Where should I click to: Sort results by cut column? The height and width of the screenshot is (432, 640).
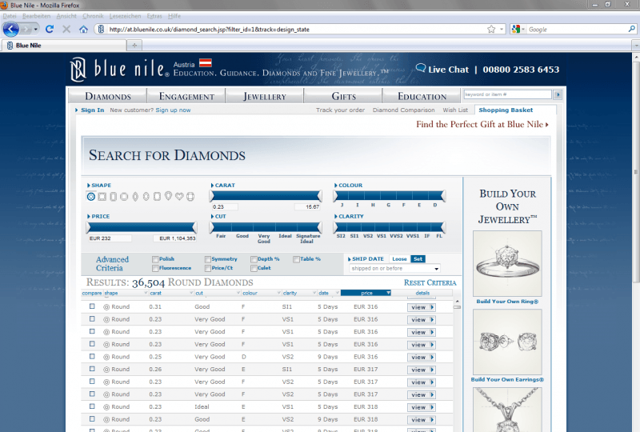tap(218, 293)
